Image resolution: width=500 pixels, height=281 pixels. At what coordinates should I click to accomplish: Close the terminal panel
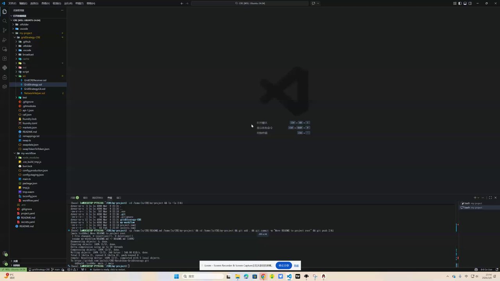(496, 197)
